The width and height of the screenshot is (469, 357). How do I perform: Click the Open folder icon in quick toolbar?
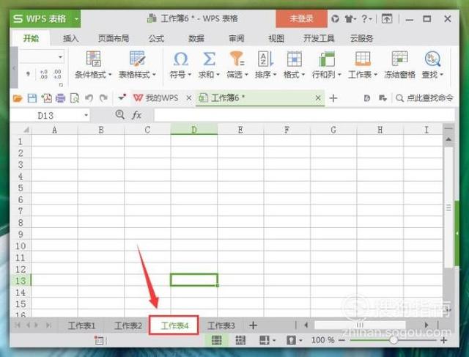pos(18,98)
